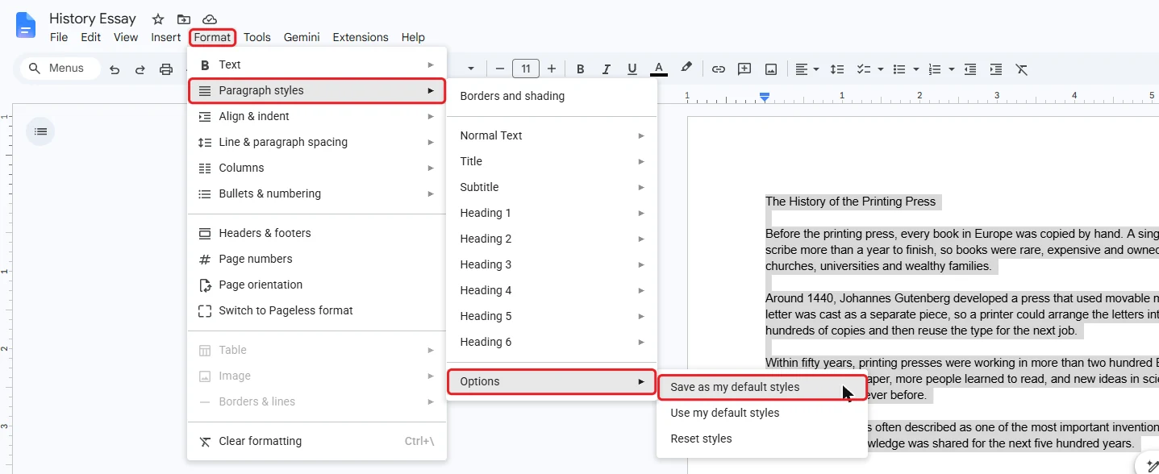Click the Insert image icon
The width and height of the screenshot is (1159, 474).
[771, 69]
